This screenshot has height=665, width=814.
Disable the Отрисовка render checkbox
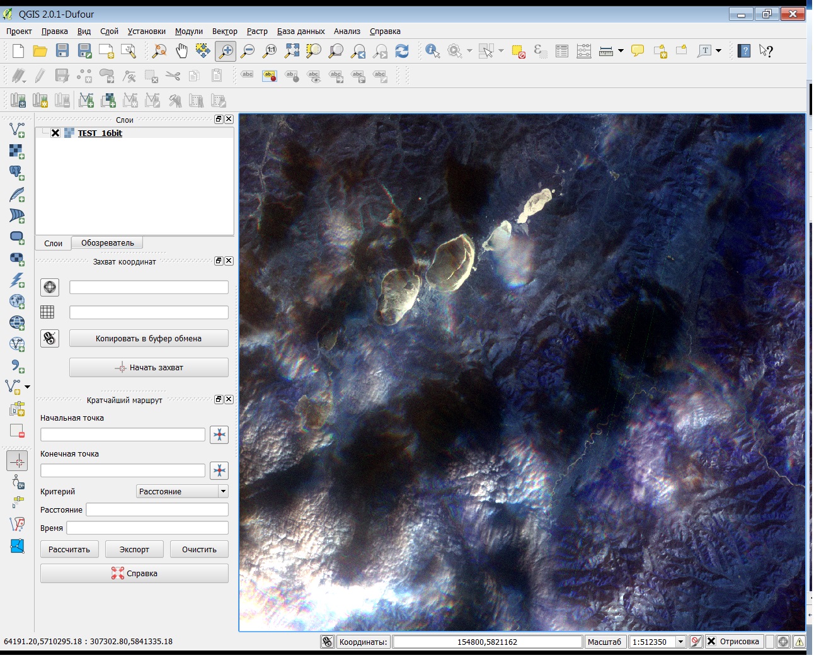[x=711, y=641]
